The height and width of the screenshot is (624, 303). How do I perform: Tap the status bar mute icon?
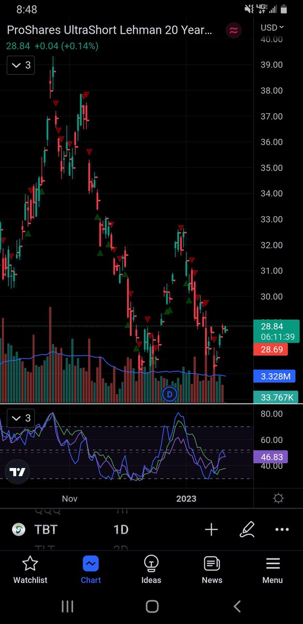click(x=249, y=9)
